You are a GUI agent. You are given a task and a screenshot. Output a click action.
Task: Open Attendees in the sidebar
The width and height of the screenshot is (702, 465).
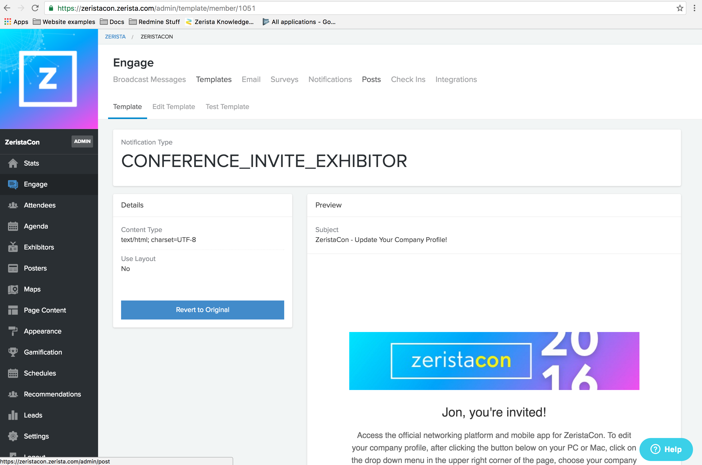click(49, 205)
